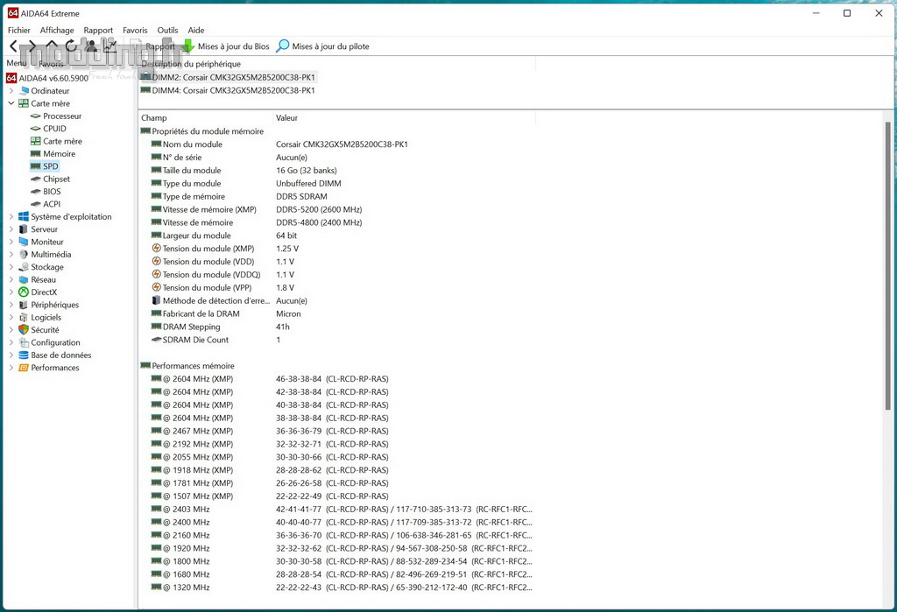
Task: Open the Aide menu
Action: 196,31
